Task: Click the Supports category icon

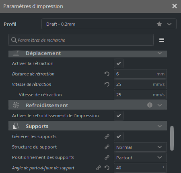Action: (16, 126)
